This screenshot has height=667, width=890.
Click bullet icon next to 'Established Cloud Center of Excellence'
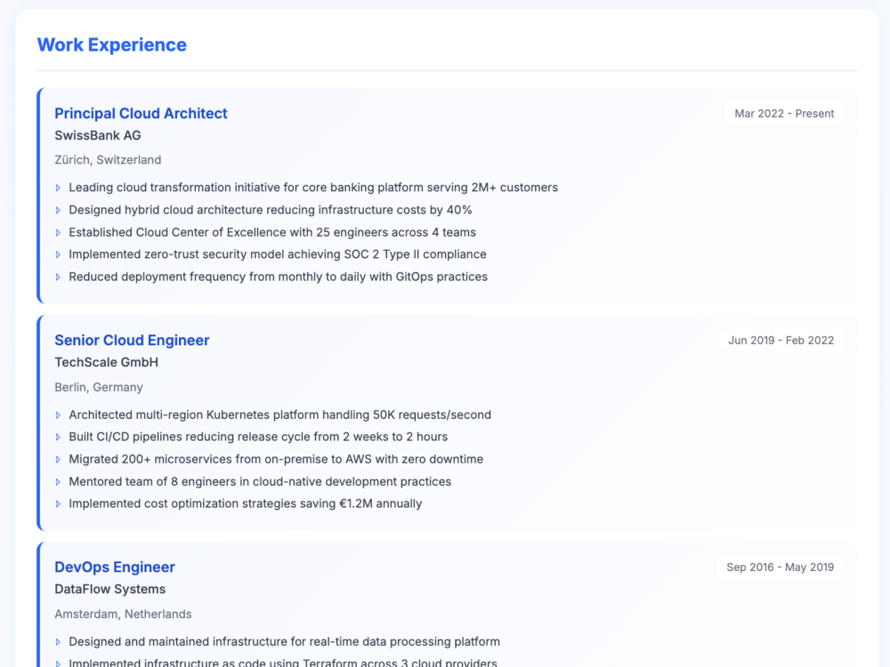pos(58,232)
